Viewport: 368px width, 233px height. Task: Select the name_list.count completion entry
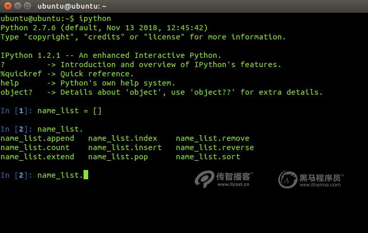coord(35,147)
